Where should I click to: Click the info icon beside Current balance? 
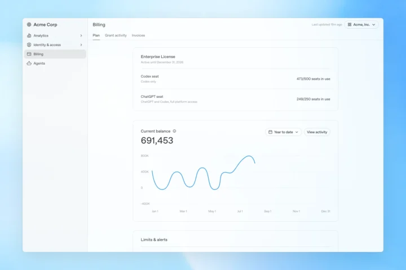tap(174, 131)
